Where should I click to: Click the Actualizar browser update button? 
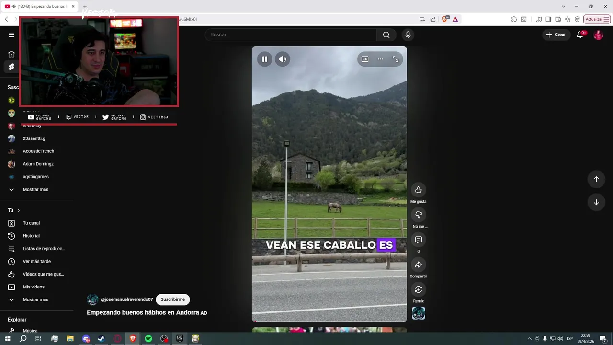[x=597, y=19]
